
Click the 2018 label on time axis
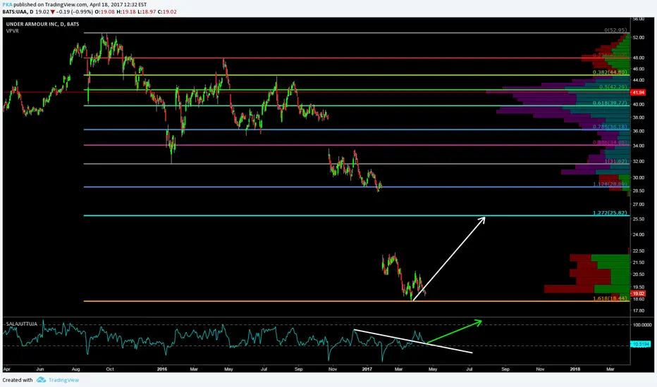click(x=575, y=369)
